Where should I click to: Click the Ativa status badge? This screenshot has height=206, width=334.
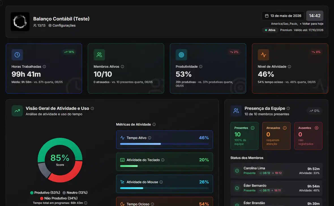click(x=270, y=30)
